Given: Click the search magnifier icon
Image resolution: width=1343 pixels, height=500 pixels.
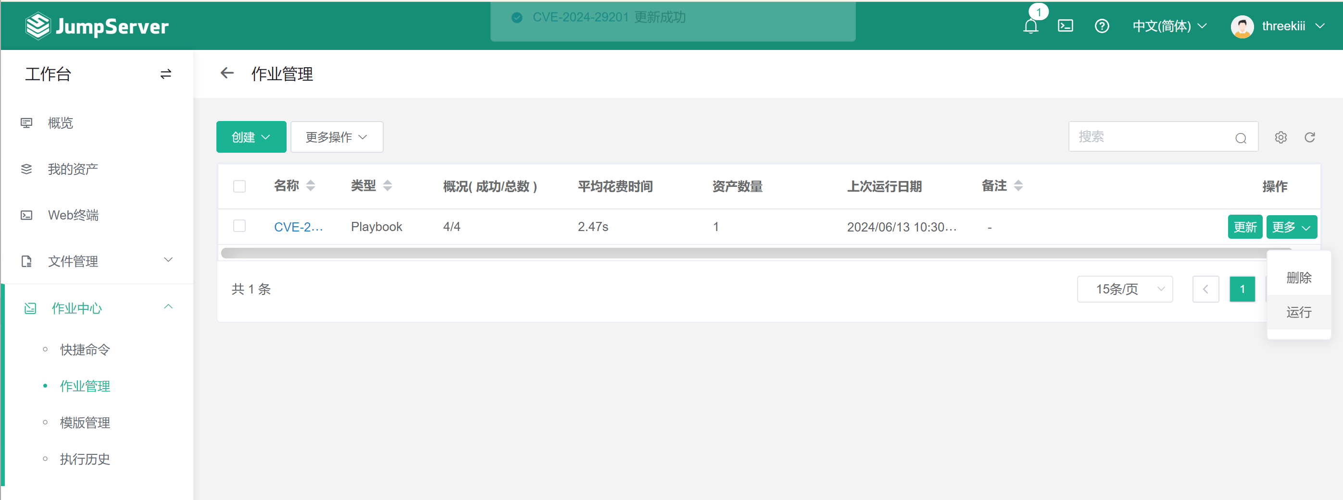Looking at the screenshot, I should click(x=1240, y=138).
